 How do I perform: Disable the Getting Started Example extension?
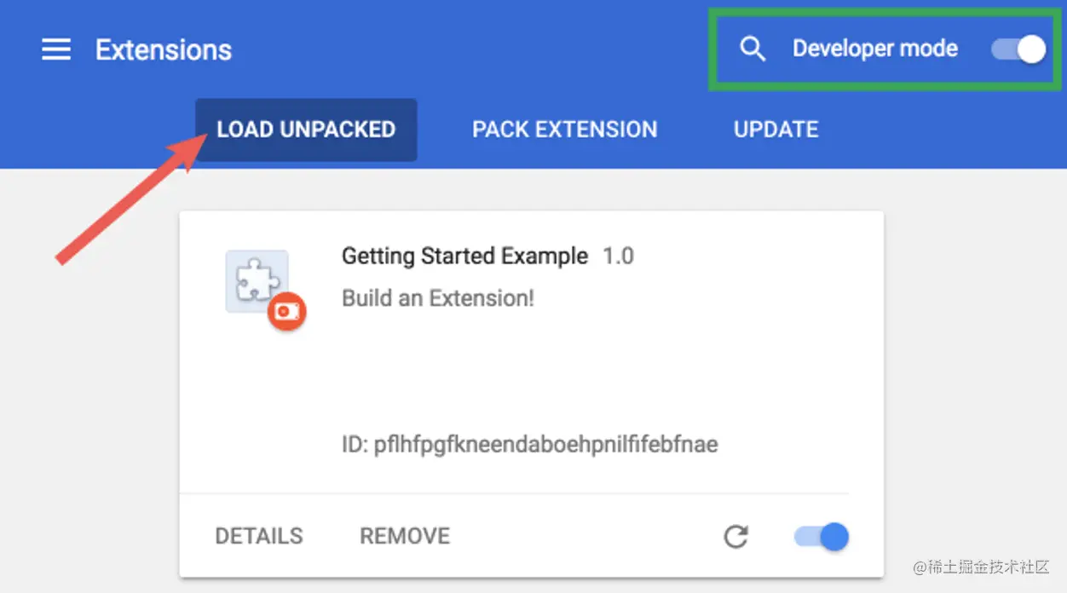820,536
